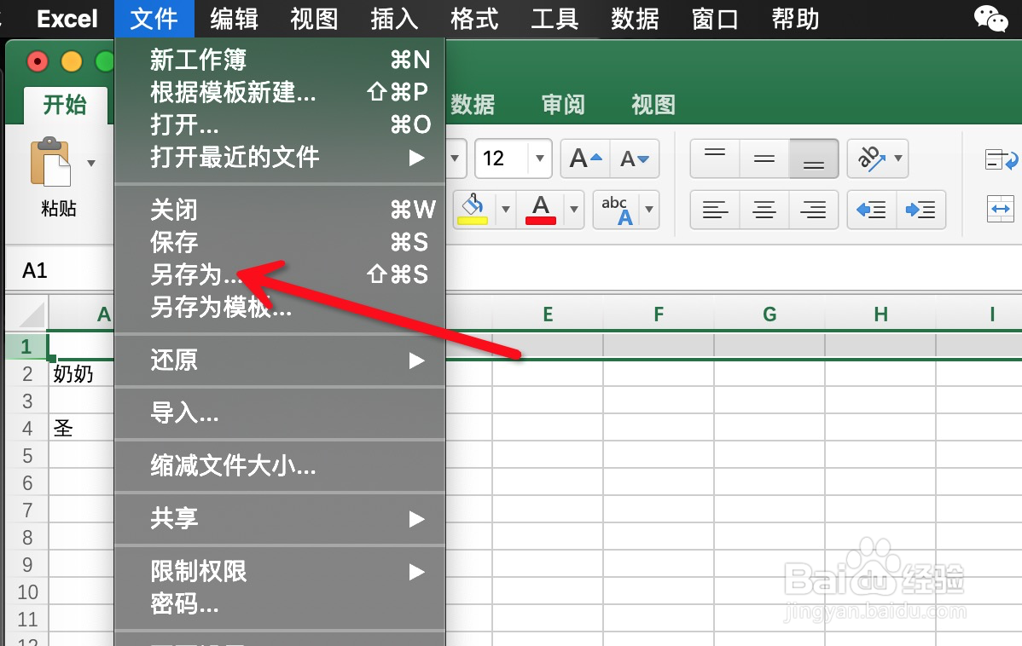Screen dimensions: 1022x646
Task: Click the Center Align icon
Action: [x=764, y=210]
